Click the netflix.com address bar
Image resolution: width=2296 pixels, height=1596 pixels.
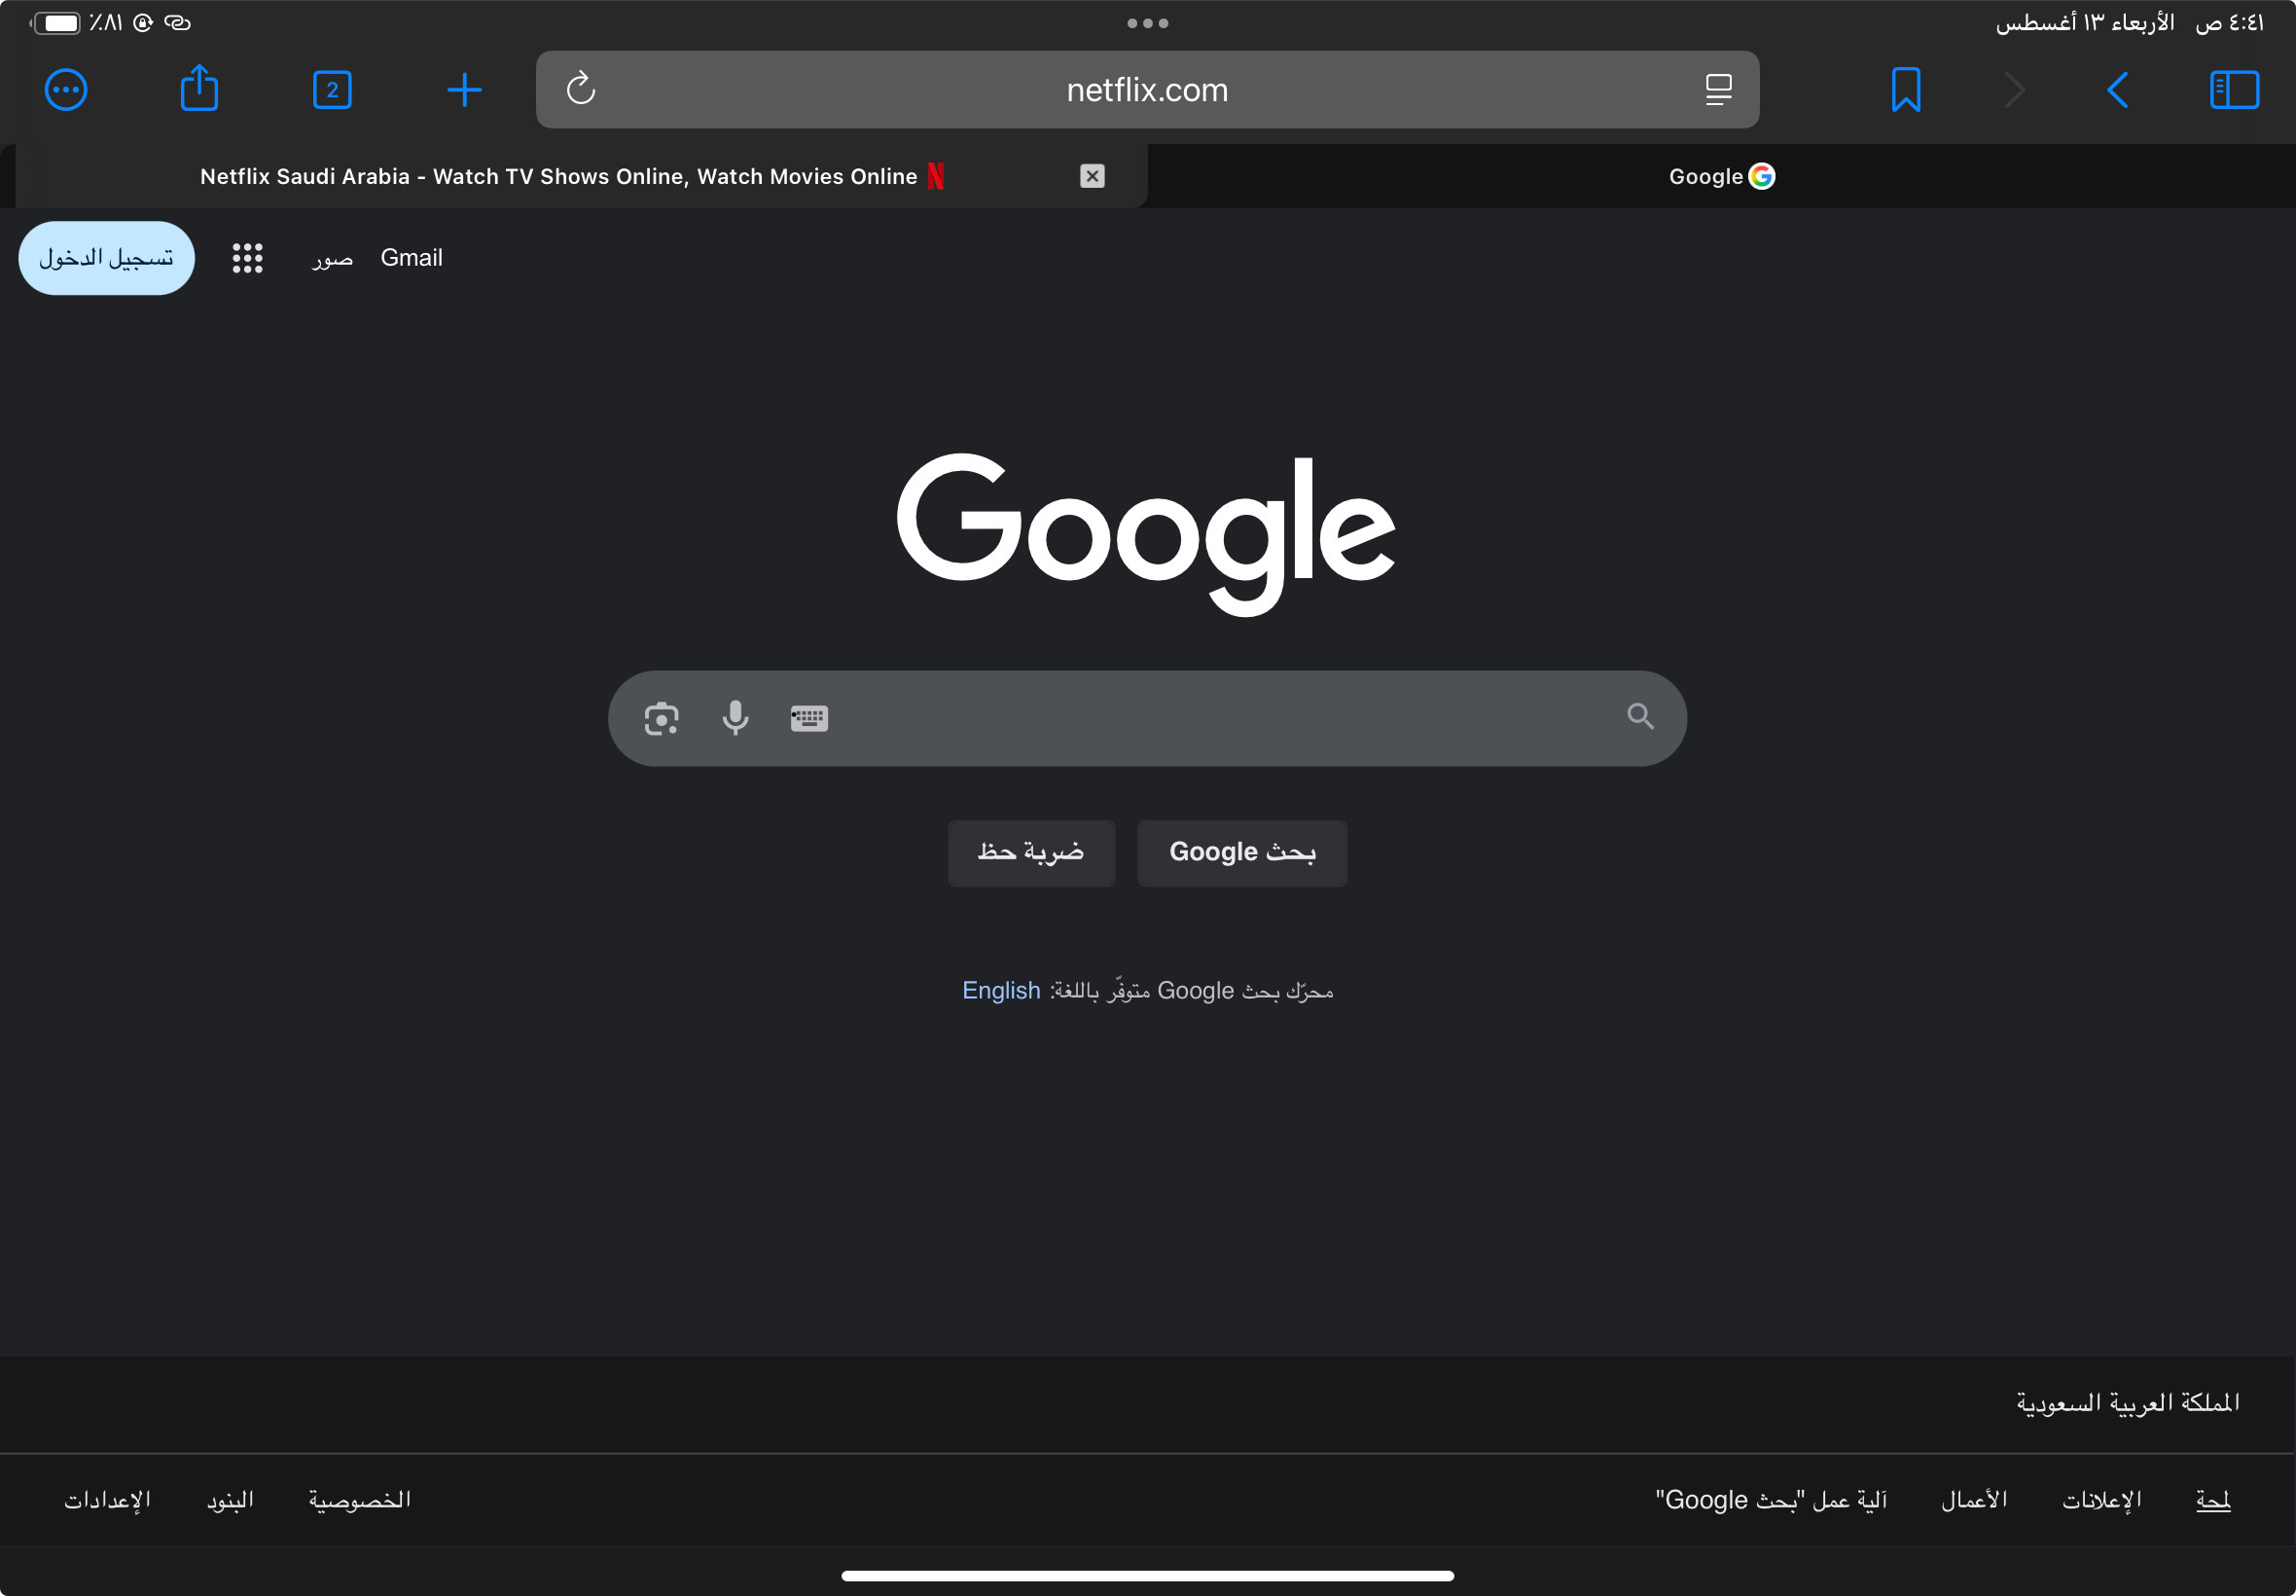1146,90
